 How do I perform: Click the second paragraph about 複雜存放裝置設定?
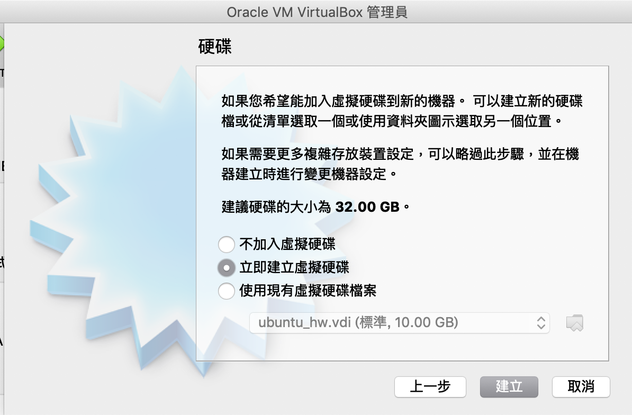(x=400, y=164)
